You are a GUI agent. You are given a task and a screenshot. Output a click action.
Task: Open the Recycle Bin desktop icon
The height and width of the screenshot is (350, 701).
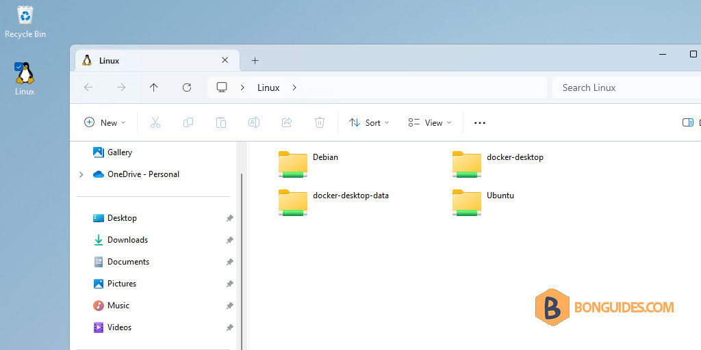coord(25,21)
